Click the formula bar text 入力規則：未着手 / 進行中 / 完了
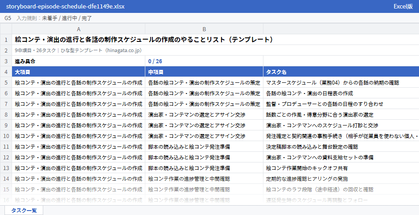The image size is (419, 215). 54,18
